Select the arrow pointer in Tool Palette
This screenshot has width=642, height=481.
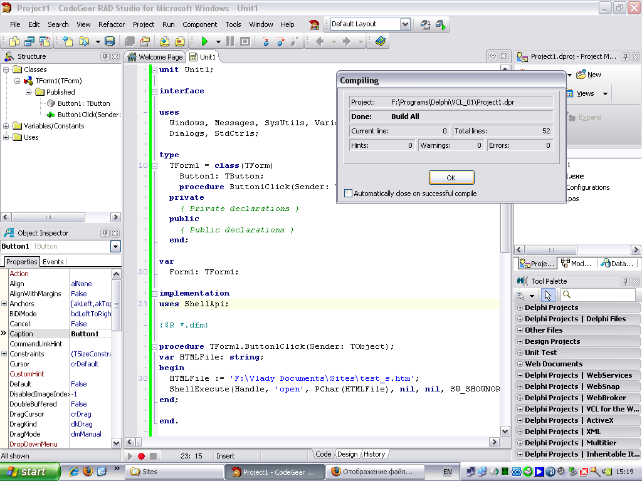pos(548,295)
